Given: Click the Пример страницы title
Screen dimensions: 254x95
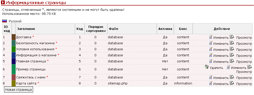Looking at the screenshot, I should tap(31, 69).
